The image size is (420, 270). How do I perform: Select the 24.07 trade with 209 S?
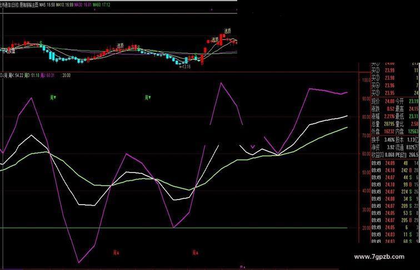396,206
